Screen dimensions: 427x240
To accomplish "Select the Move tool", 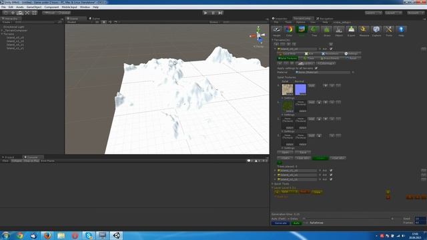I will tap(13, 13).
